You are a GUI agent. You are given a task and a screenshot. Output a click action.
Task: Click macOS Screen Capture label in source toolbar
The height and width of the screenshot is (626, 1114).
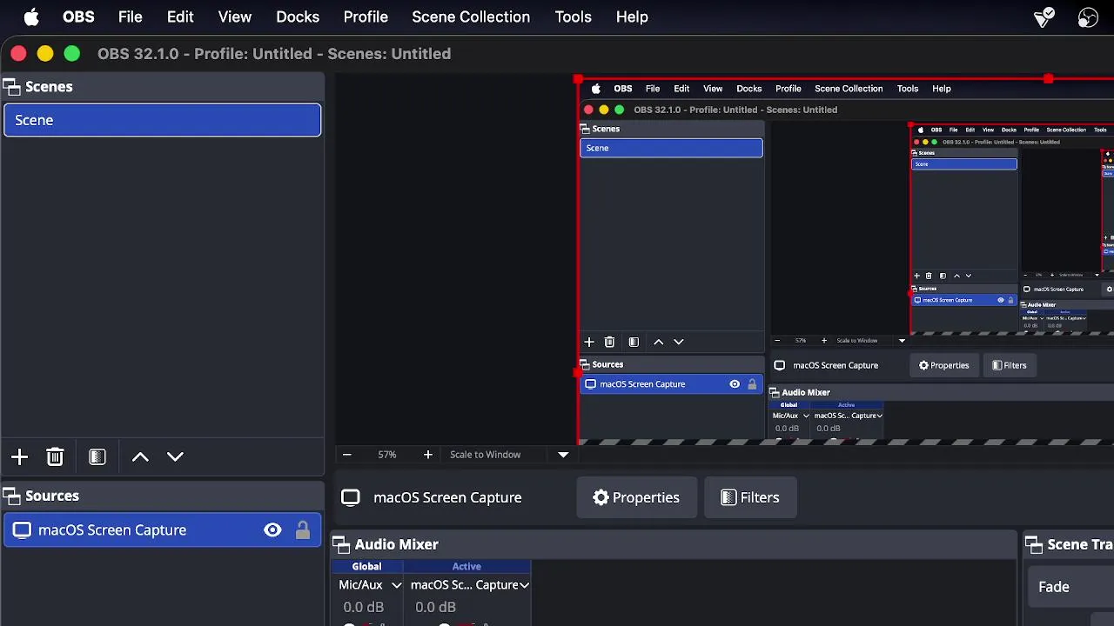(447, 497)
